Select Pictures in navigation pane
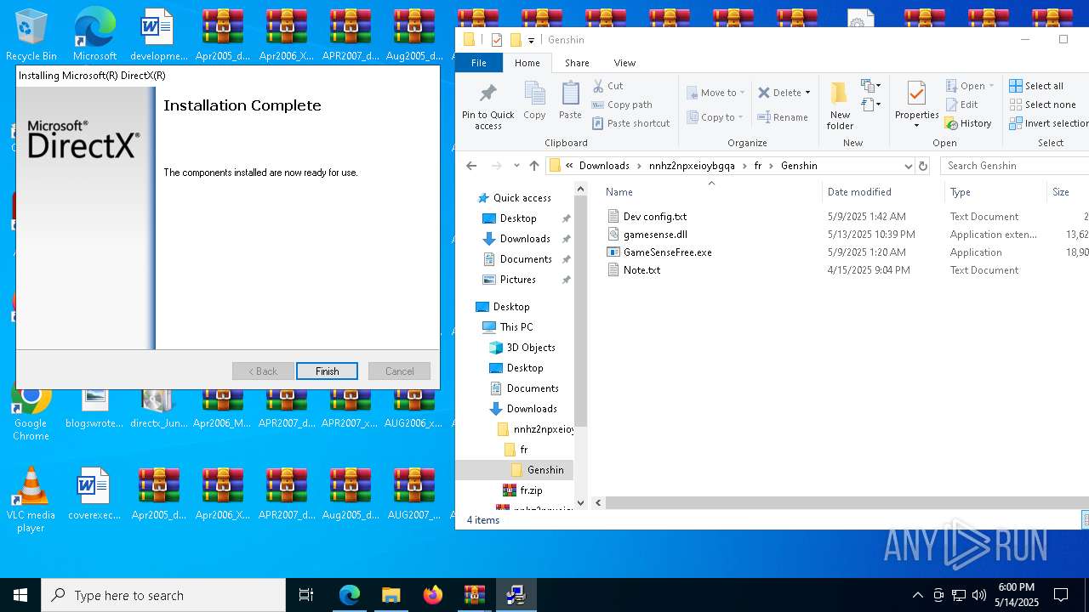This screenshot has width=1089, height=612. tap(518, 280)
